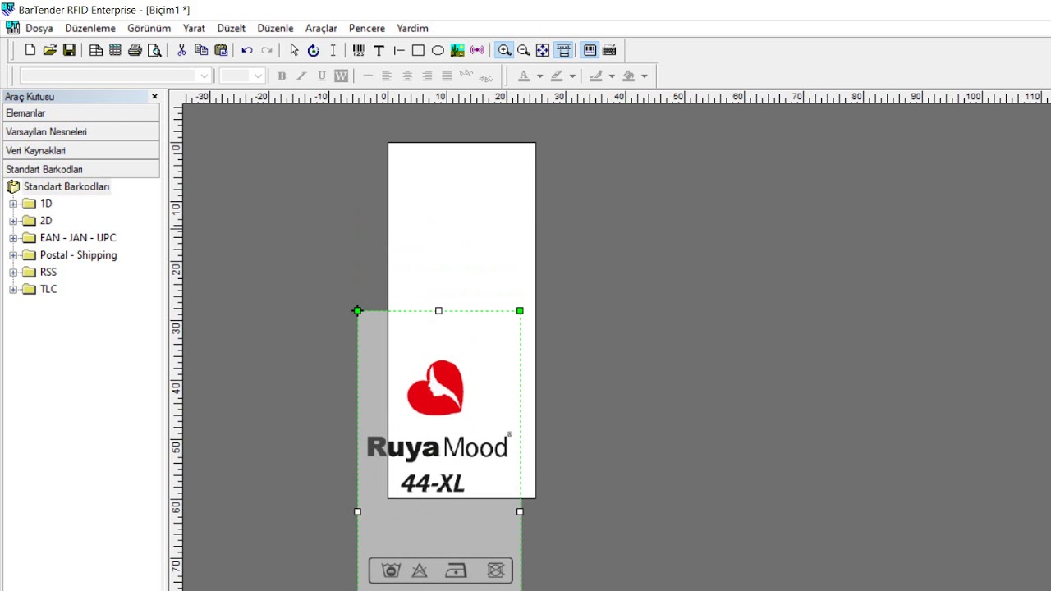Select the Rotate tool
Image resolution: width=1051 pixels, height=591 pixels.
click(x=313, y=50)
